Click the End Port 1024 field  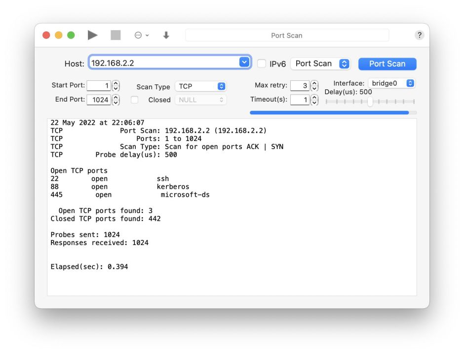(99, 100)
